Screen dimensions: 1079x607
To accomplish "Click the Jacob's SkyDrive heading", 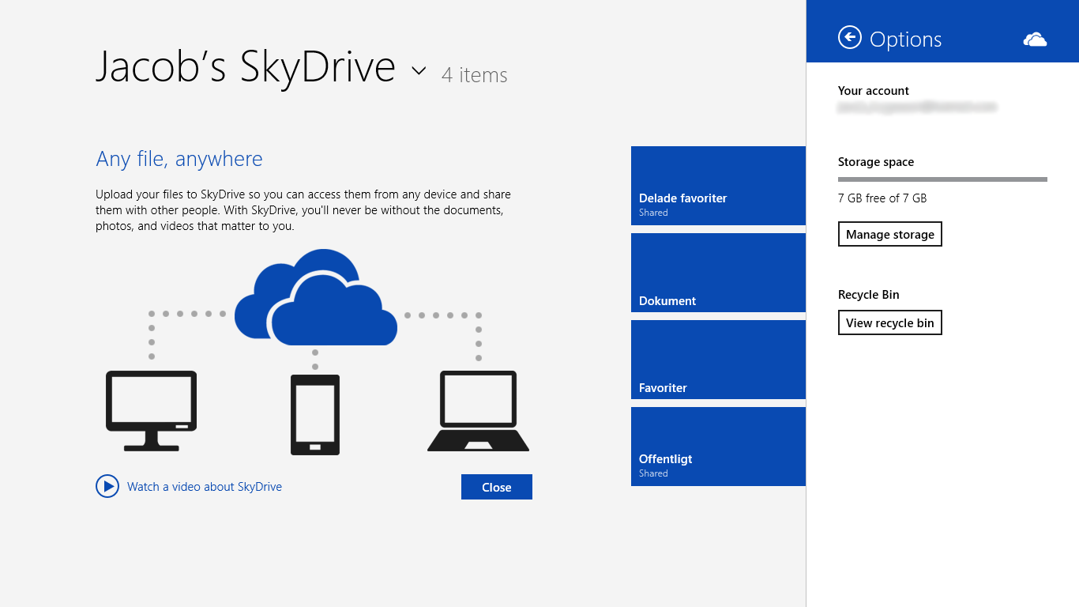I will pyautogui.click(x=245, y=68).
